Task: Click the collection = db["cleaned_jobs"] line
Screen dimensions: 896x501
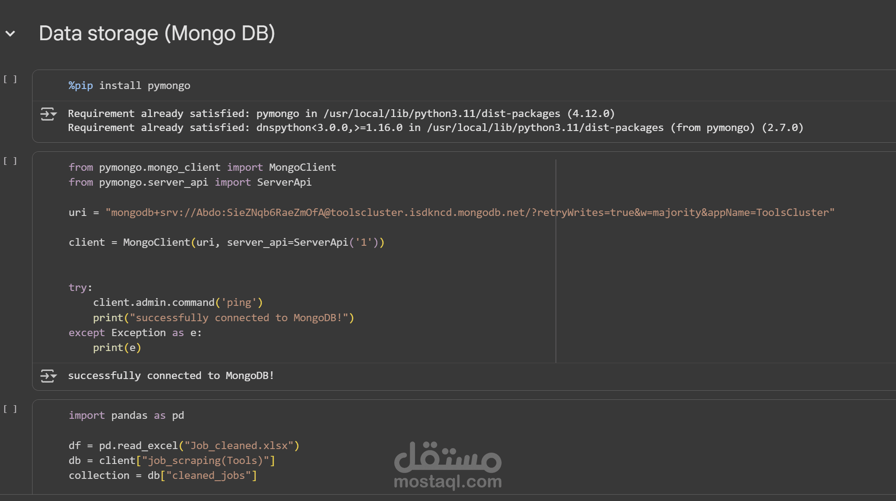Action: click(163, 476)
